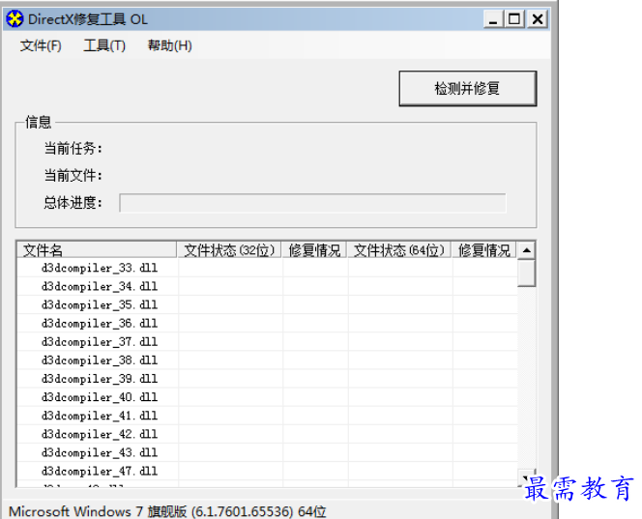Screen dimensions: 642x519
Task: Maximize the DirectX修复工具 window
Action: (x=514, y=19)
